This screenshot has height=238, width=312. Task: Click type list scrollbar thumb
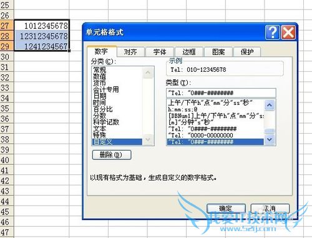point(270,131)
